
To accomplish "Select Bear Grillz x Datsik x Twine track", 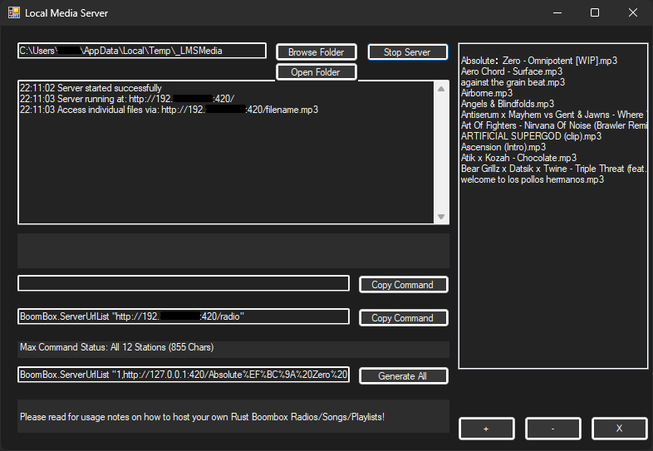I will (x=553, y=169).
